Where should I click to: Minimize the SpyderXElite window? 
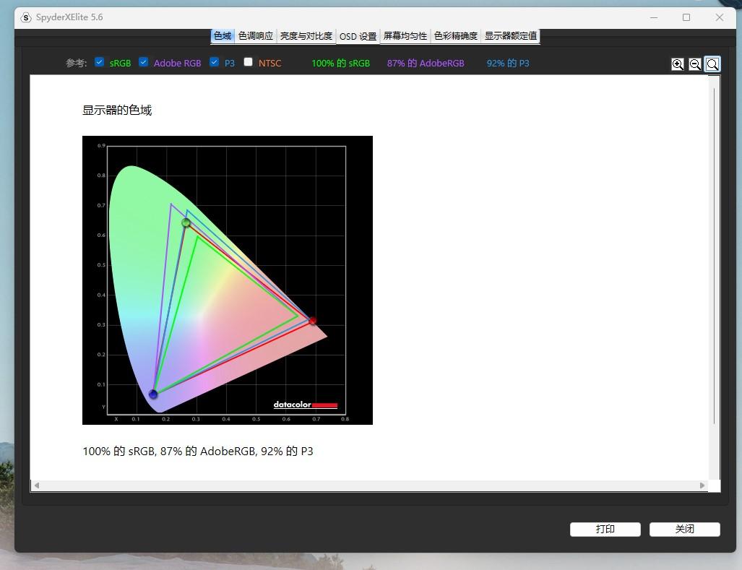click(654, 17)
